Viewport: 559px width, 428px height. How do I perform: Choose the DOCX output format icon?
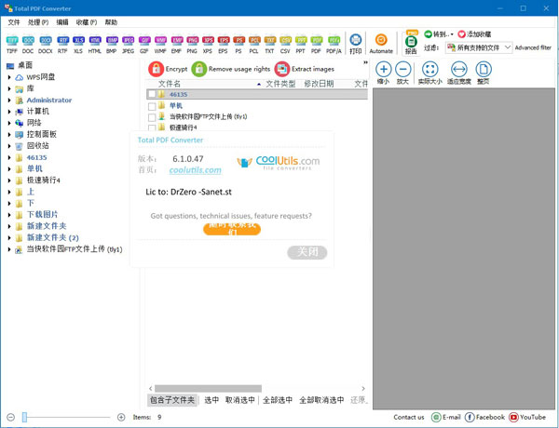[x=46, y=44]
